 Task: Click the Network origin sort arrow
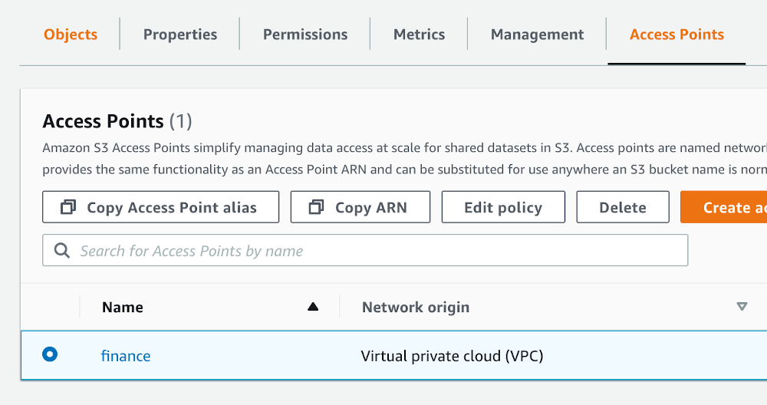click(x=741, y=307)
